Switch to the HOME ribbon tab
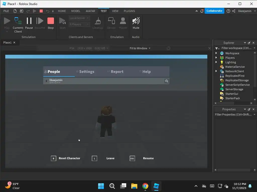This screenshot has width=257, height=192. click(x=62, y=11)
